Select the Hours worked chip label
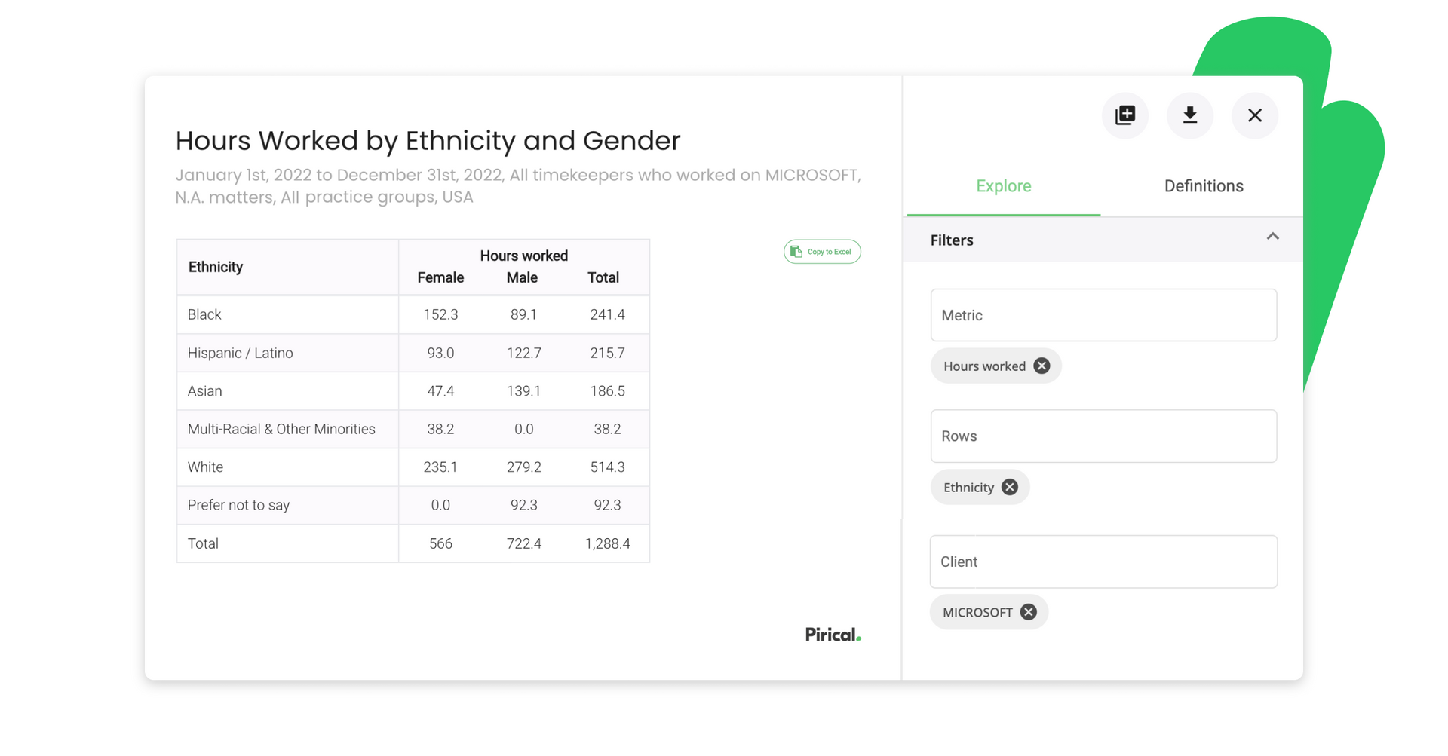This screenshot has width=1448, height=756. click(x=984, y=366)
